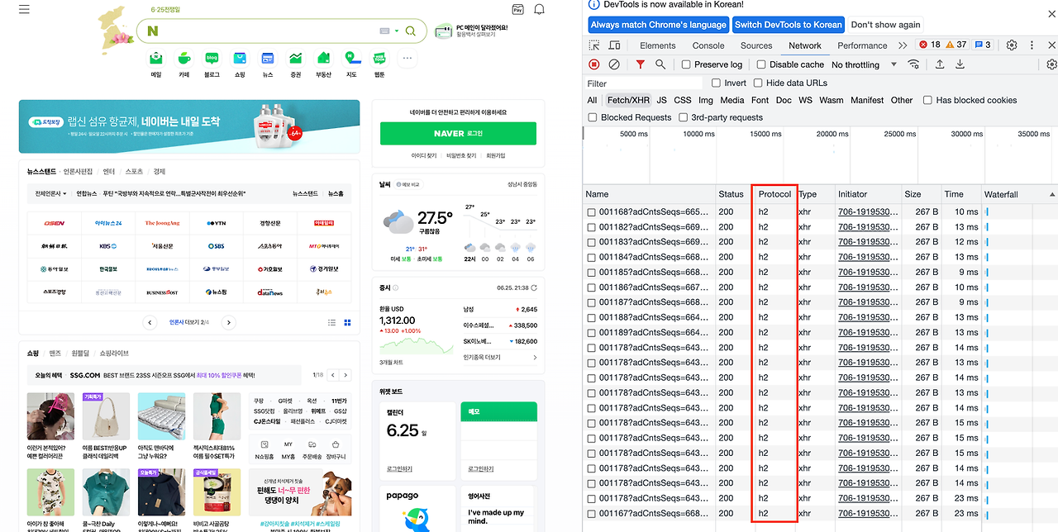Go to next page of news stand publishers

tap(229, 322)
